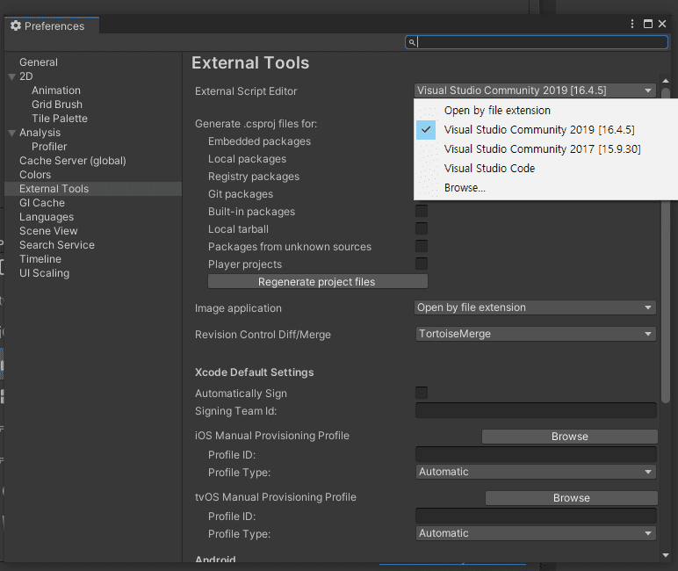Screen dimensions: 678x571
Task: Open Colors preferences
Action: point(35,175)
